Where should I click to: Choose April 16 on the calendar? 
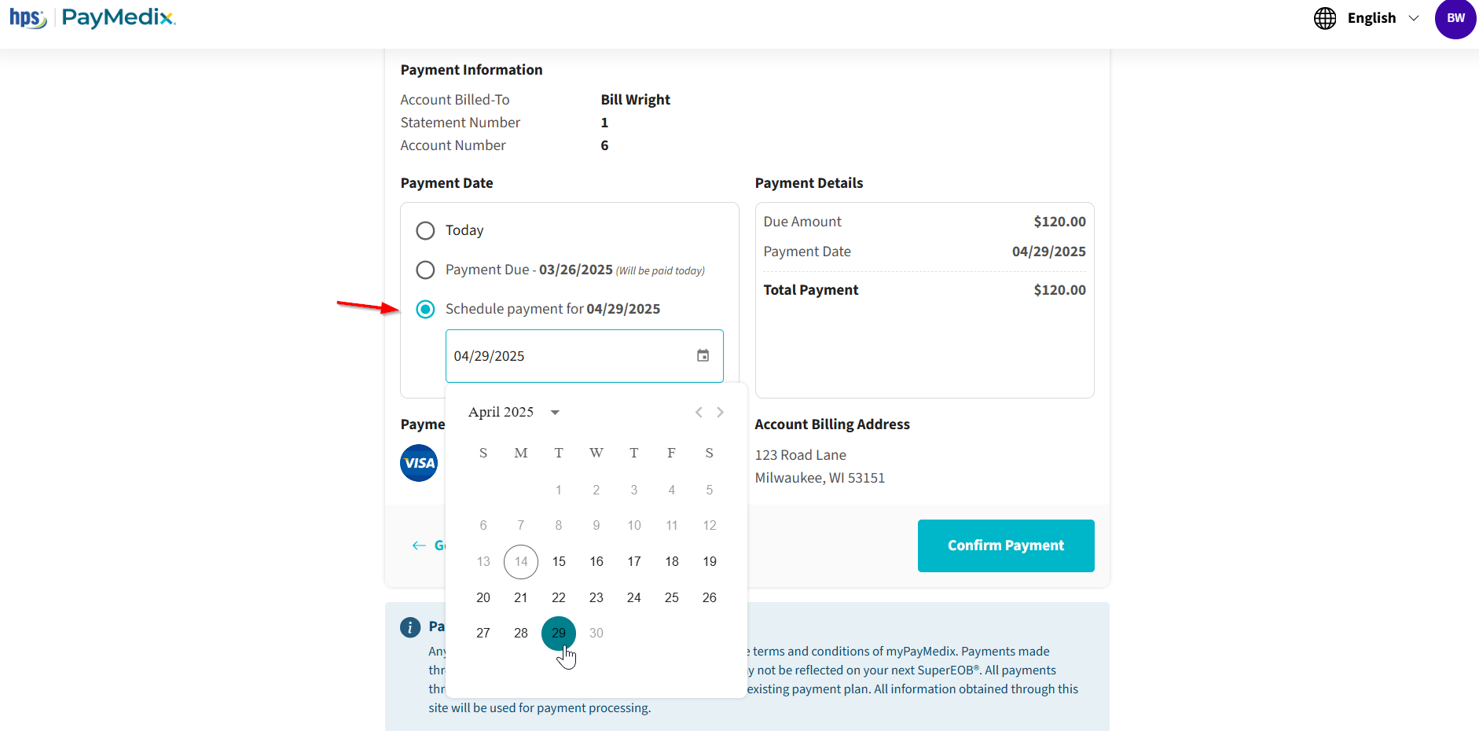(596, 561)
